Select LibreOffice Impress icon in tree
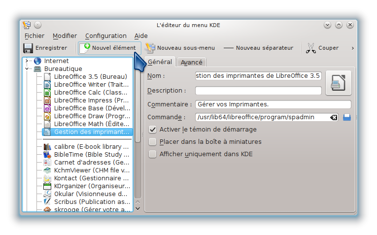 click(x=47, y=101)
